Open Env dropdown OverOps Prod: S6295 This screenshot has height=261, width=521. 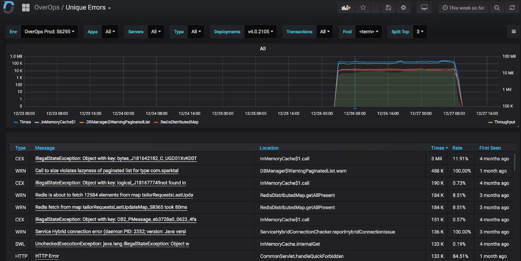(x=49, y=32)
